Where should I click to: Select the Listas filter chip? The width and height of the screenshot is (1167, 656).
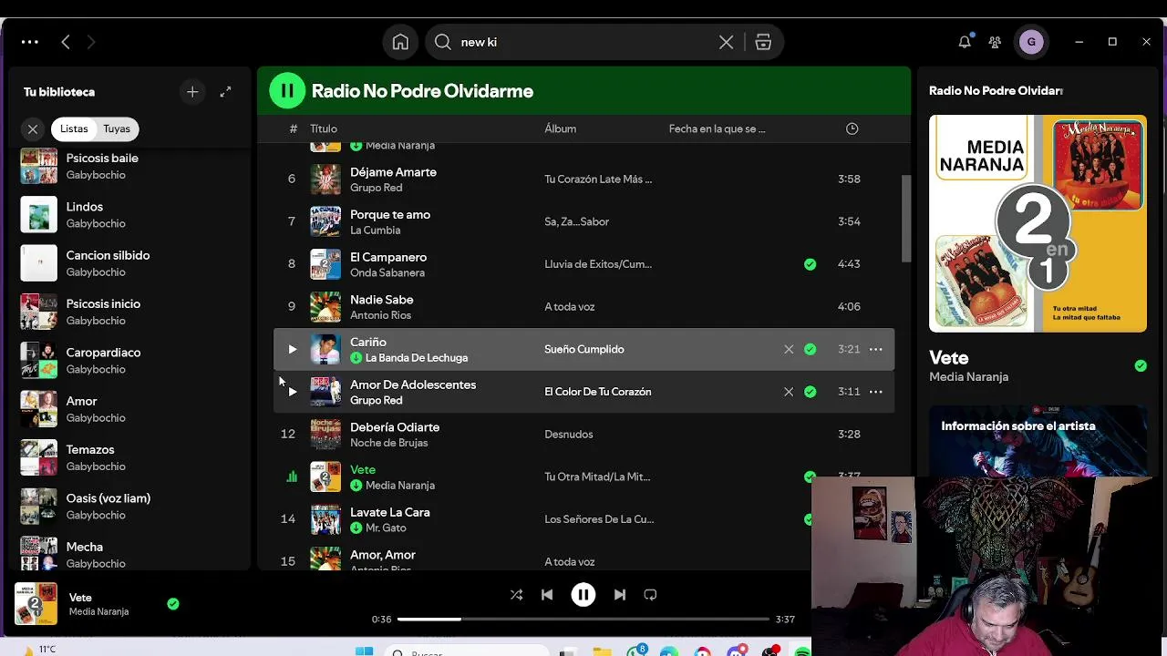tap(74, 129)
